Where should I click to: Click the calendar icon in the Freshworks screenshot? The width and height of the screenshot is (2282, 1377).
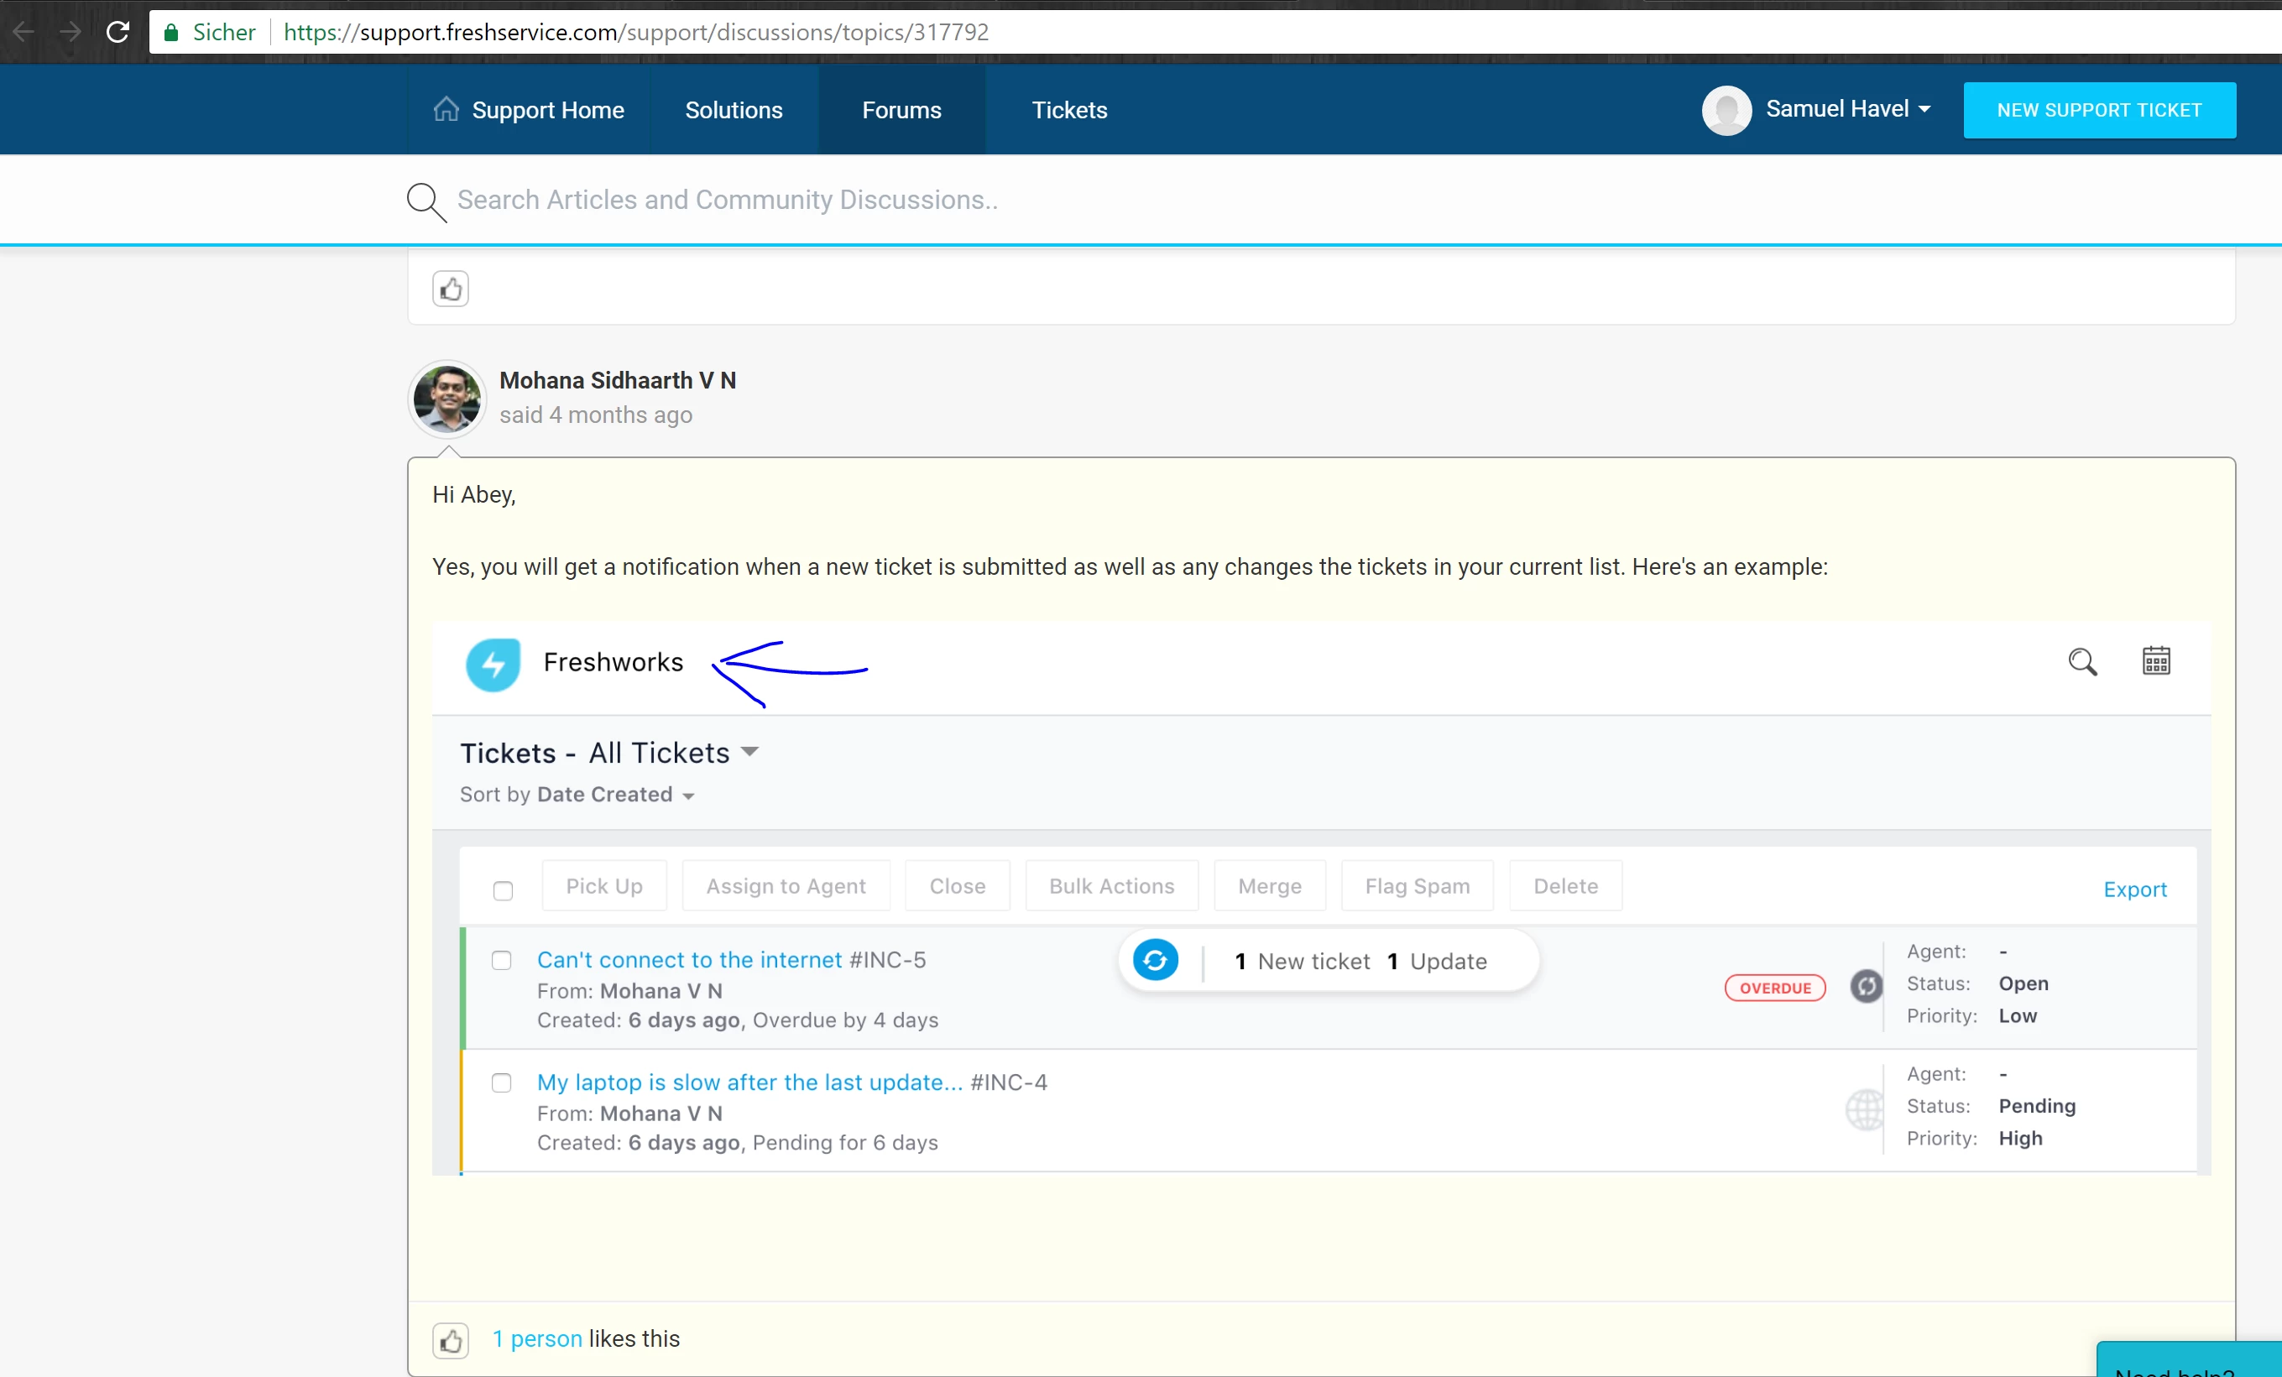[2156, 661]
